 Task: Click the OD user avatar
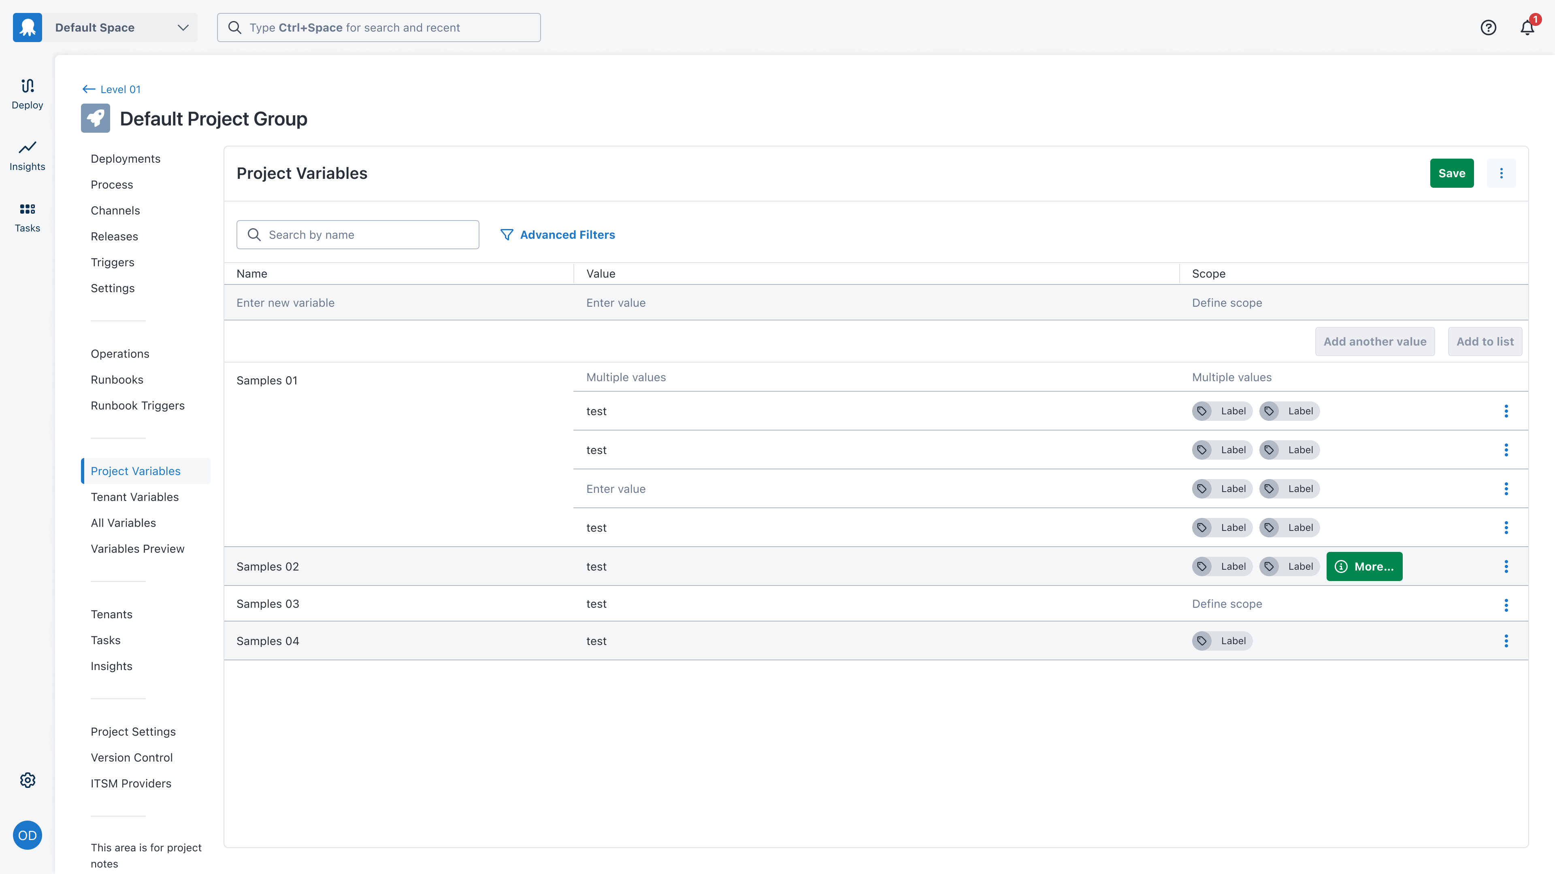27,836
